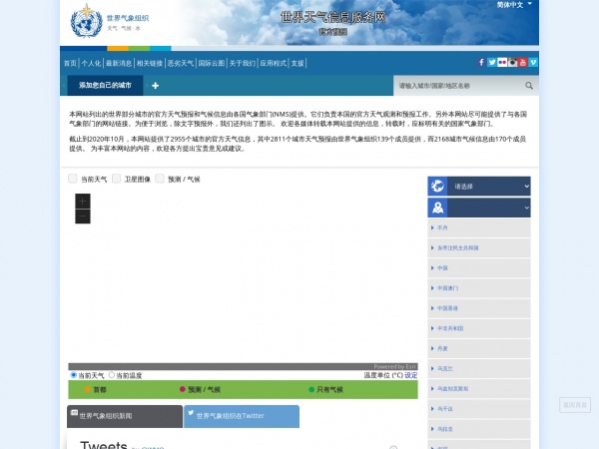Screen dimensions: 599x449
Task: Click the orange 首都 legend dot
Action: pos(87,389)
